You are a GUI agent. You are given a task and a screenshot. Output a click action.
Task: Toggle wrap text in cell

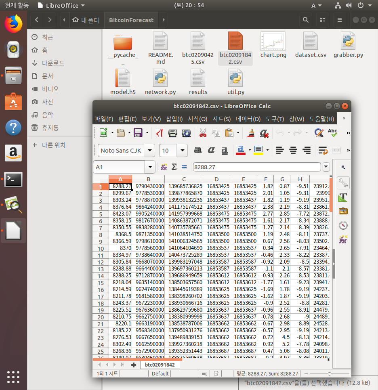322,150
